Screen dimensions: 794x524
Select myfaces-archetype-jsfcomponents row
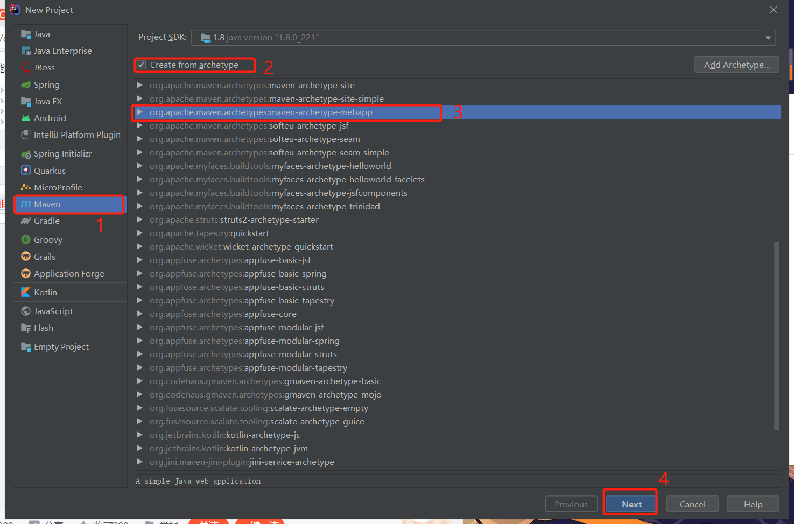pyautogui.click(x=458, y=193)
